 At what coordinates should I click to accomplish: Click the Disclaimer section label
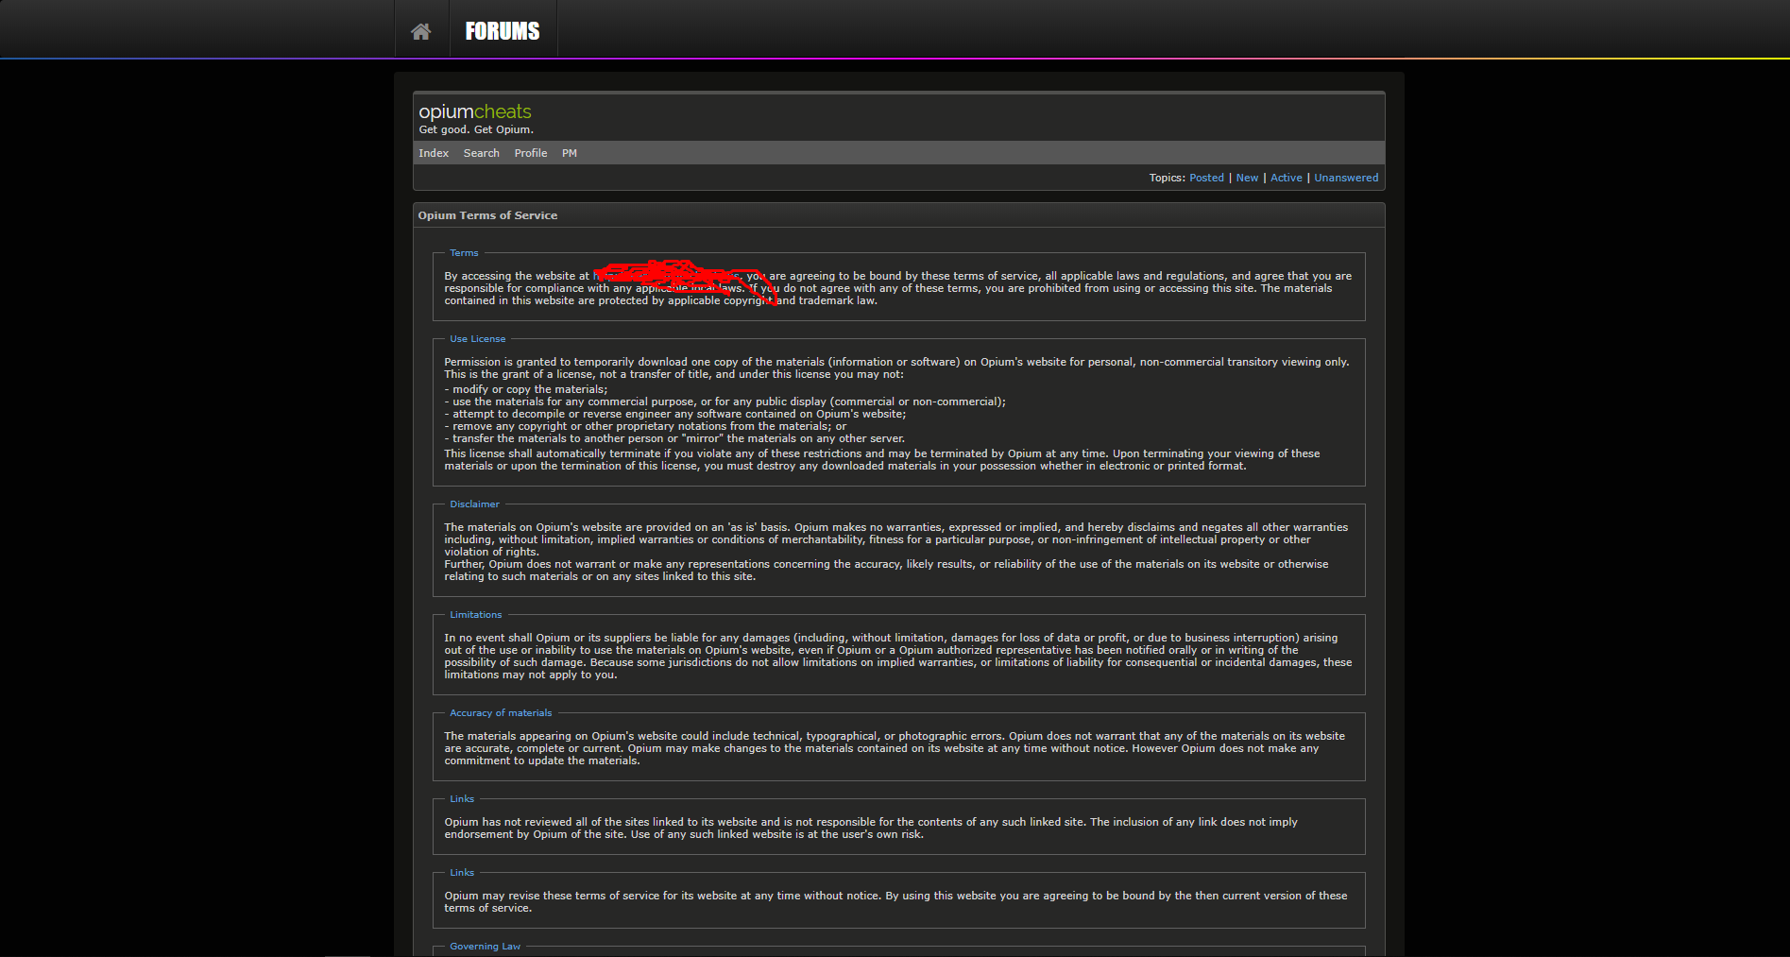pyautogui.click(x=474, y=504)
